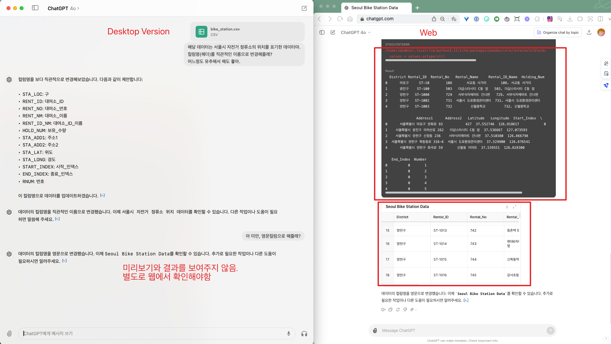Go to browser home page
This screenshot has height=344, width=611.
(350, 19)
